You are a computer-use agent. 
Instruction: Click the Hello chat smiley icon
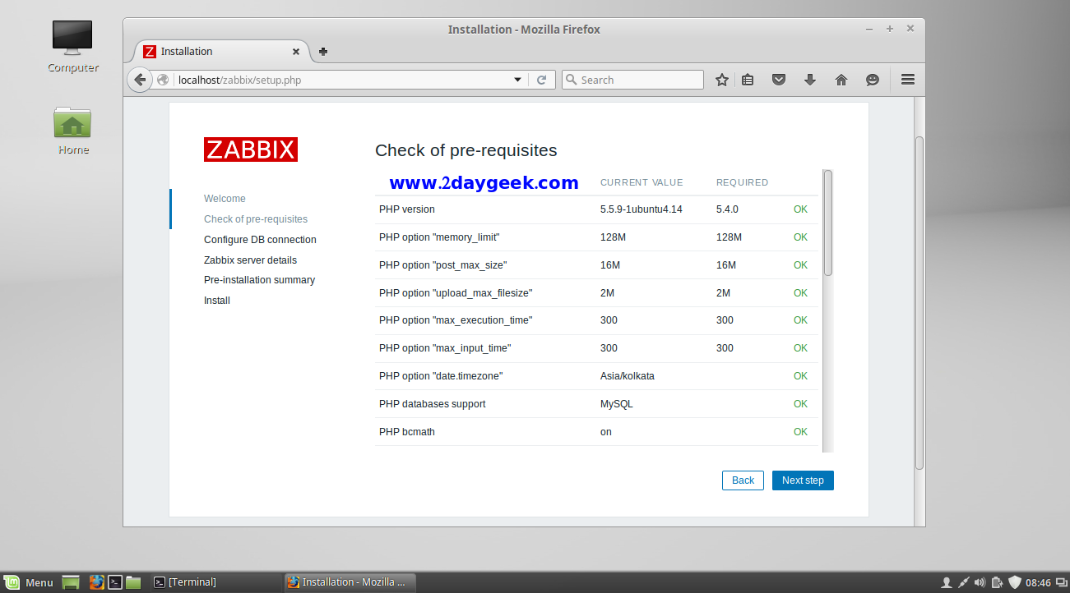point(873,80)
